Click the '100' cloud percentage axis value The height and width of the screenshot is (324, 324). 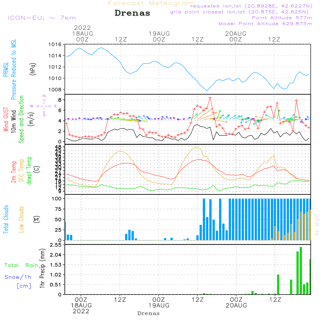click(57, 199)
